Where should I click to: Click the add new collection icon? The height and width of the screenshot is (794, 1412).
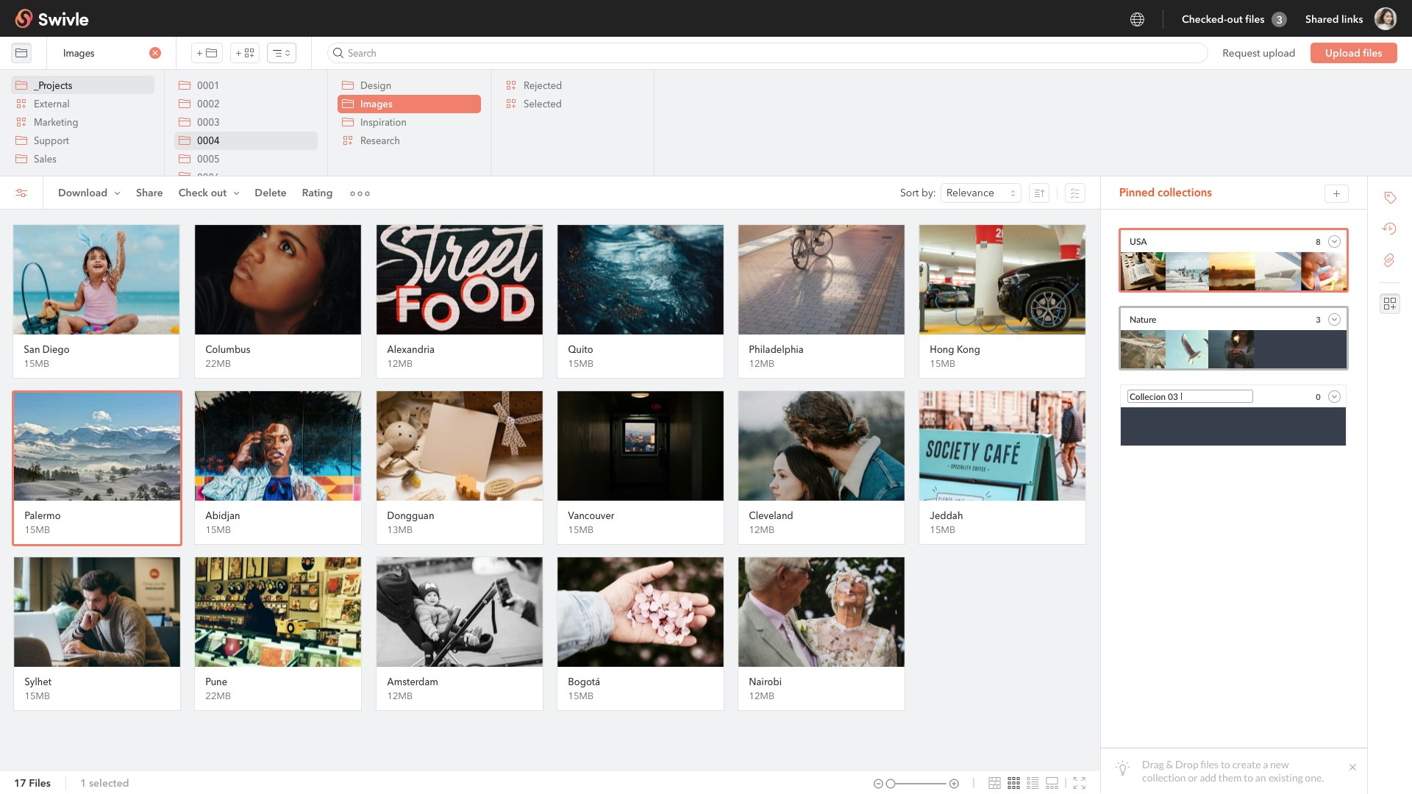click(x=245, y=53)
